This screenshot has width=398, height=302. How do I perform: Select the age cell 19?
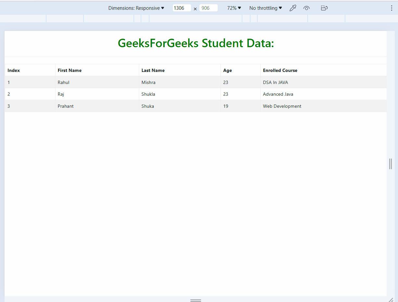241,106
